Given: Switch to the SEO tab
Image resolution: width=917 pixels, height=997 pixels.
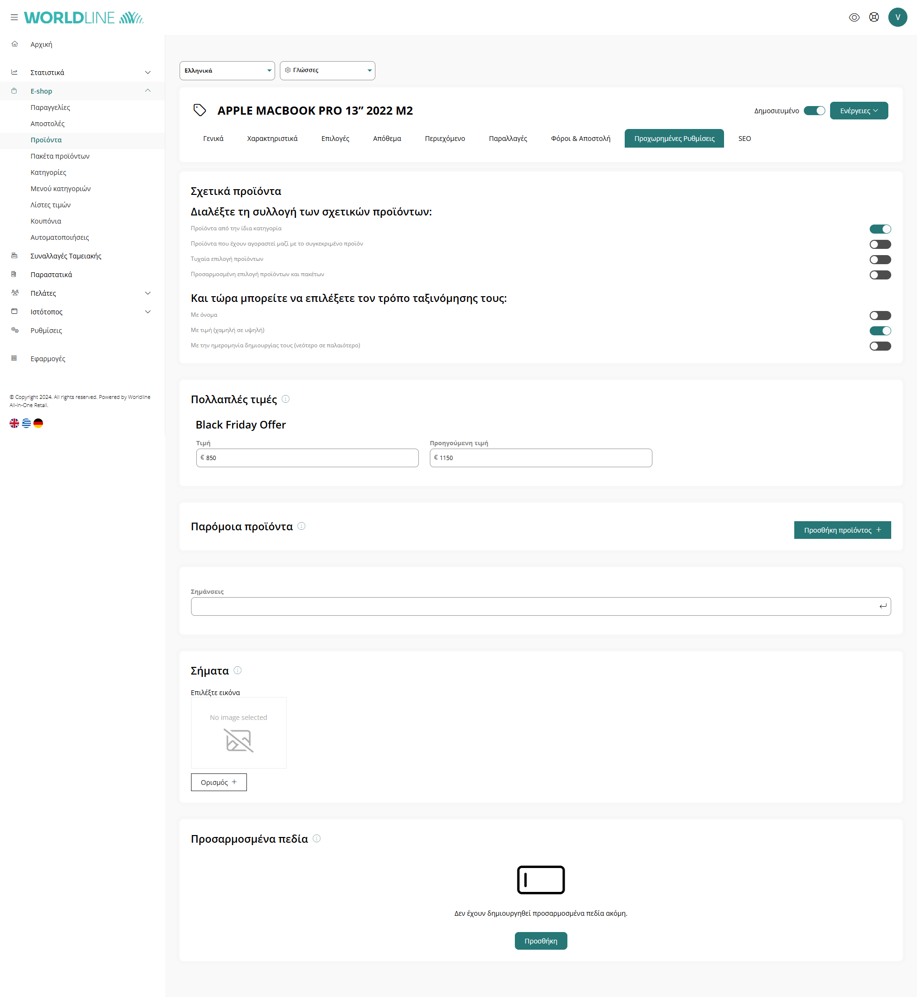Looking at the screenshot, I should [744, 139].
